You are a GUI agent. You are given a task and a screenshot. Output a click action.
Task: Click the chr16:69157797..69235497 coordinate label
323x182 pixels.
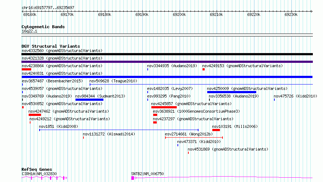coord(48,8)
